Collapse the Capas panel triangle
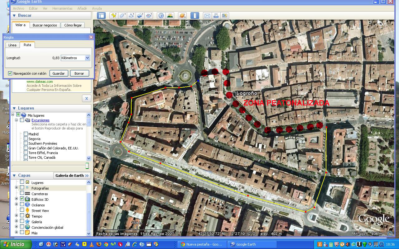 pyautogui.click(x=14, y=176)
